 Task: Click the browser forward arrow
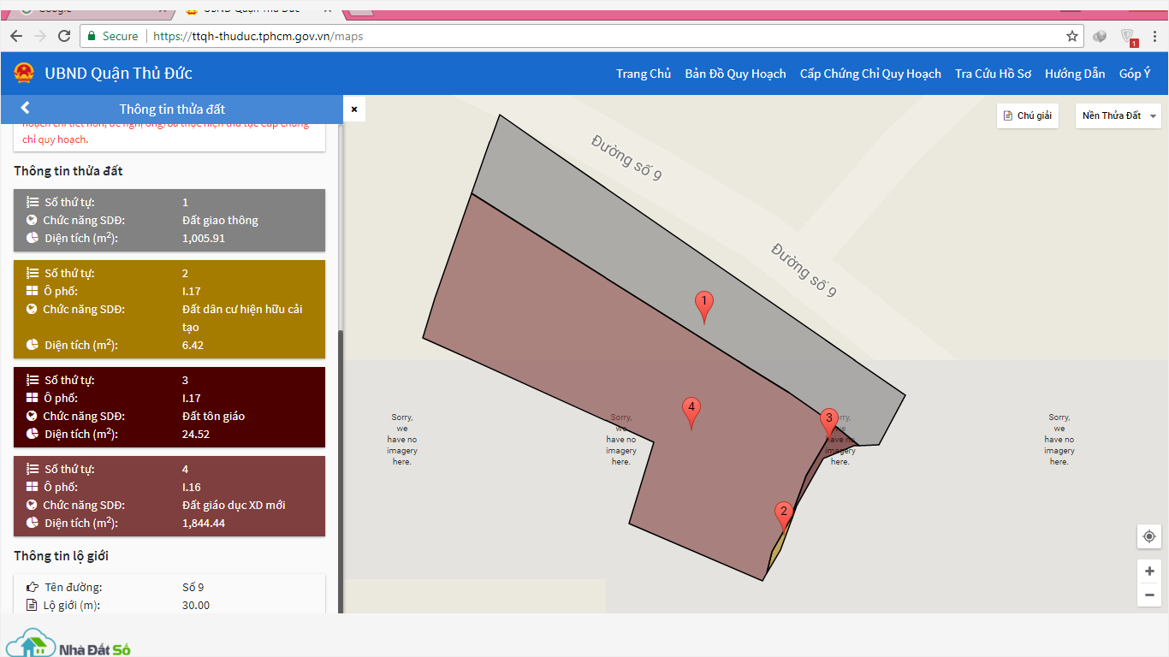point(40,36)
